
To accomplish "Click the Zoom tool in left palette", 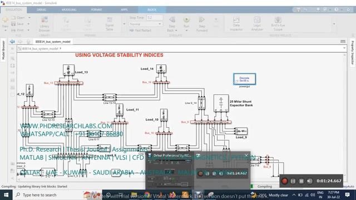I will (12, 58).
